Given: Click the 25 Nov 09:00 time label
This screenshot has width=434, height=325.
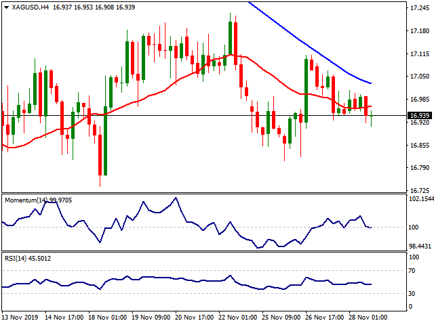Looking at the screenshot, I should click(281, 318).
